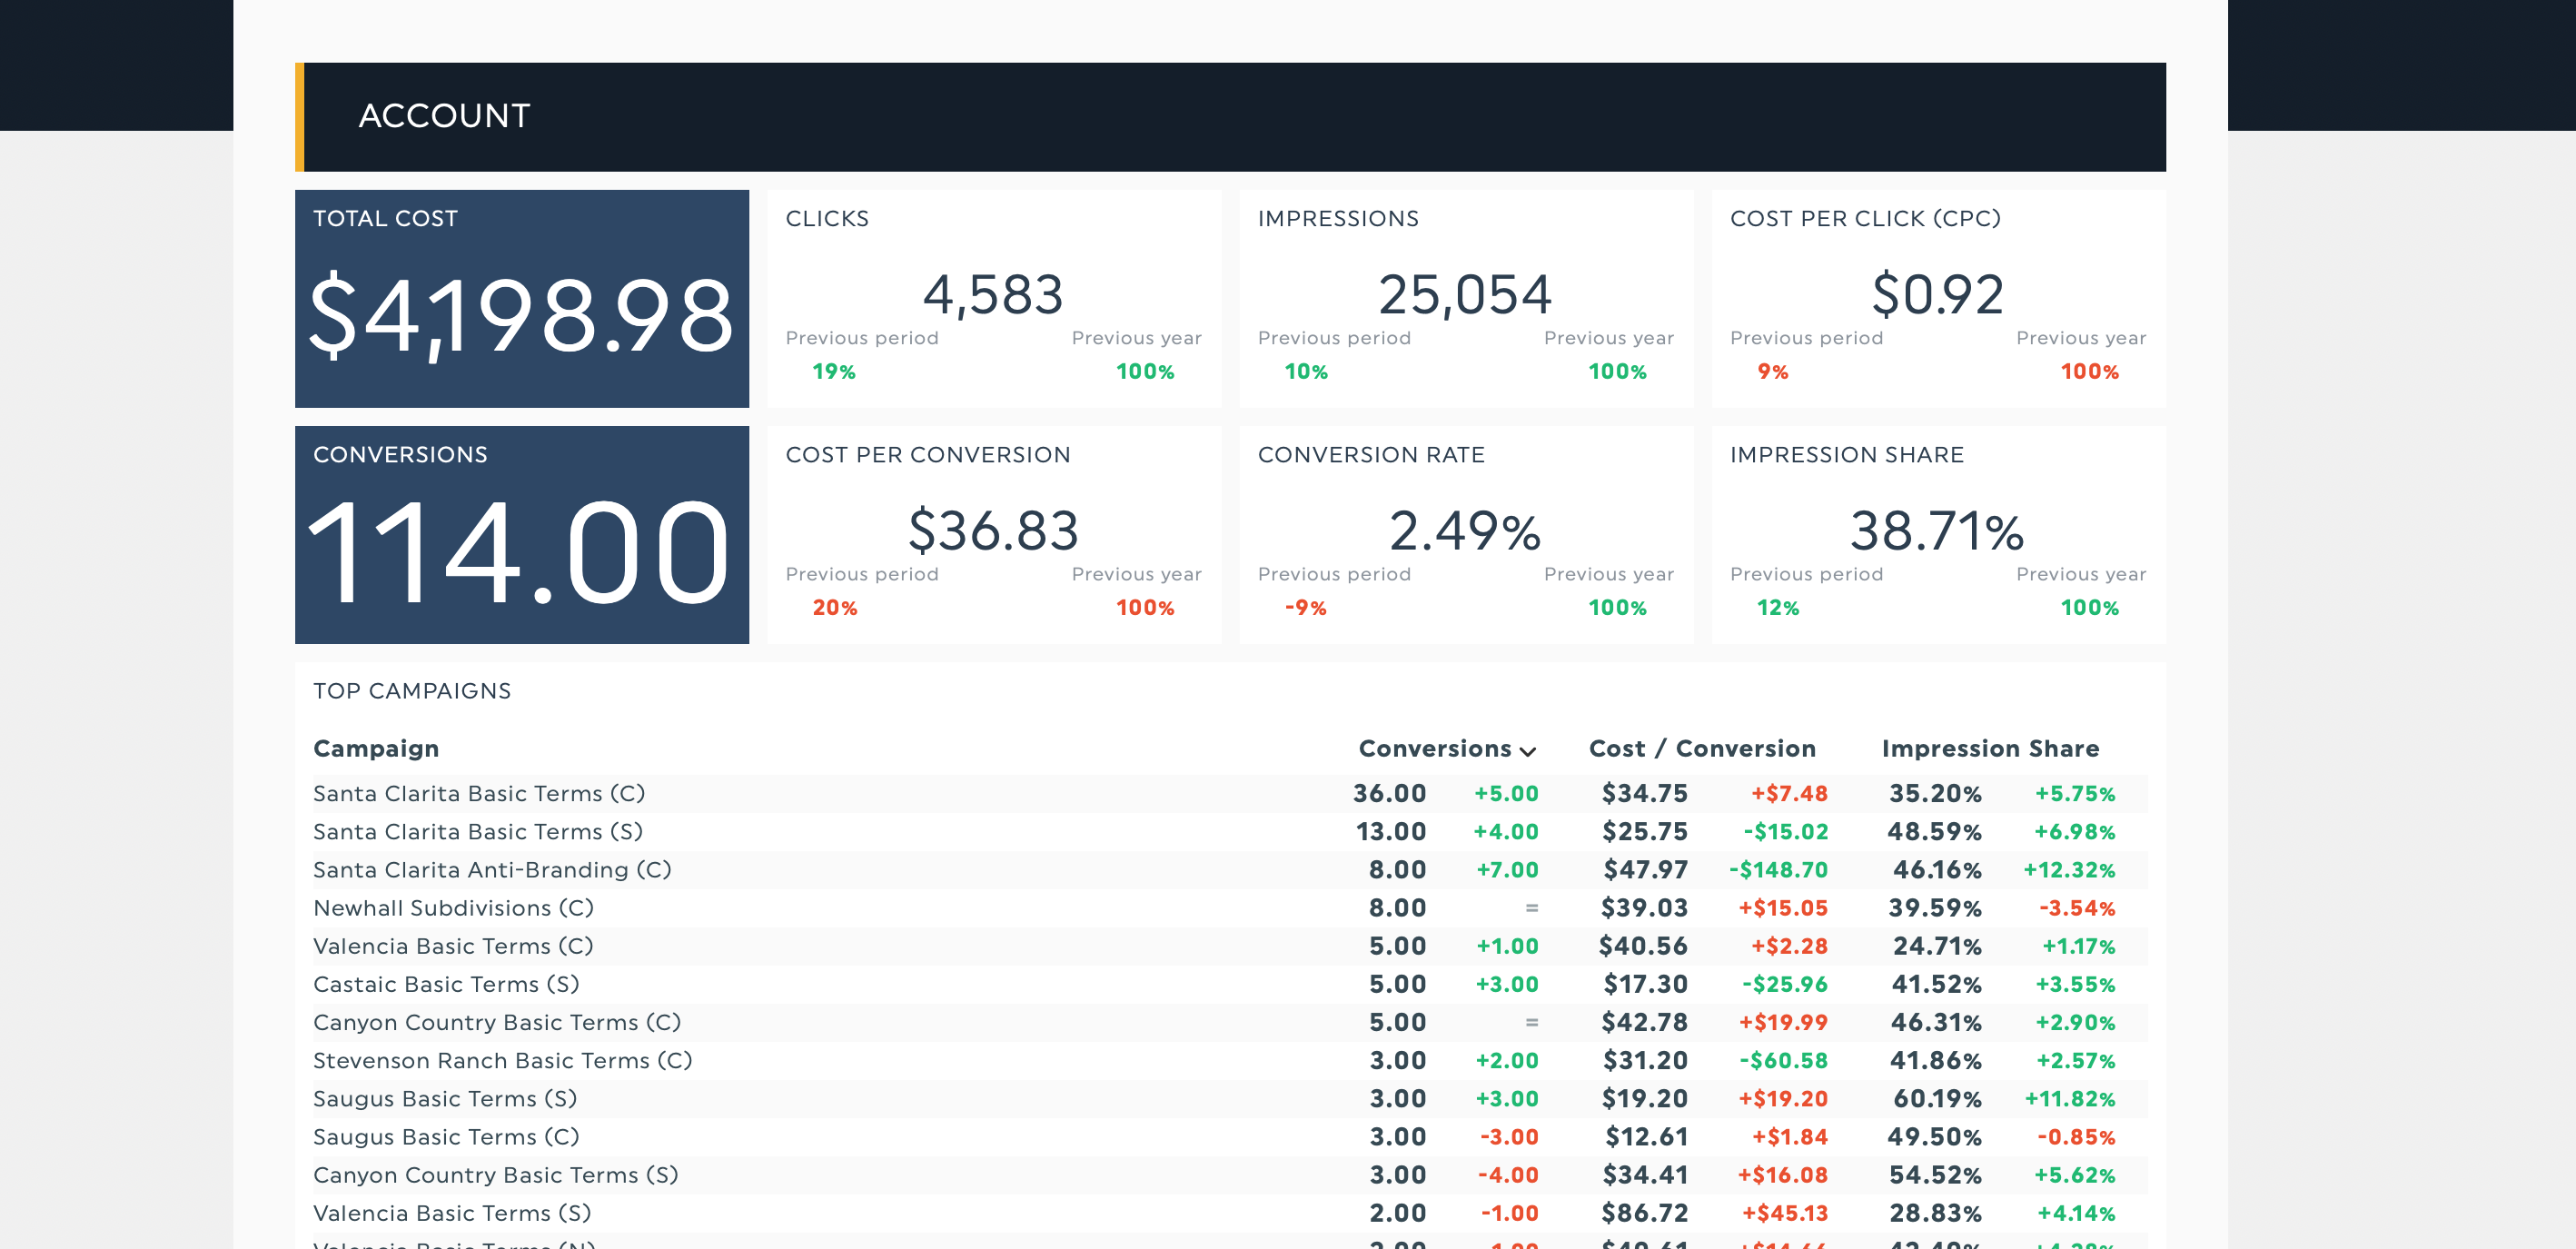Click Cost Per Conversion previous period 20%
The image size is (2576, 1249).
click(835, 608)
